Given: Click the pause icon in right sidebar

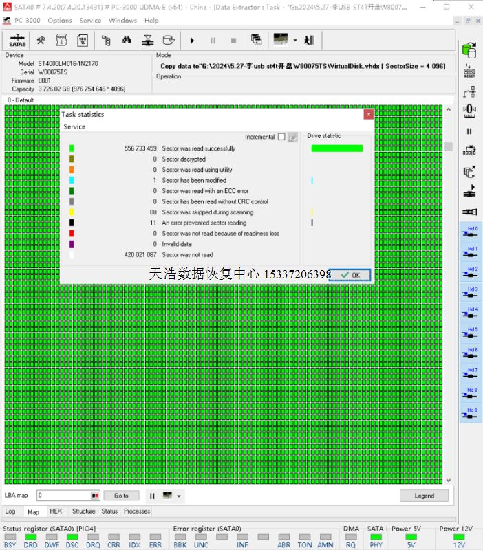Looking at the screenshot, I should 469,131.
